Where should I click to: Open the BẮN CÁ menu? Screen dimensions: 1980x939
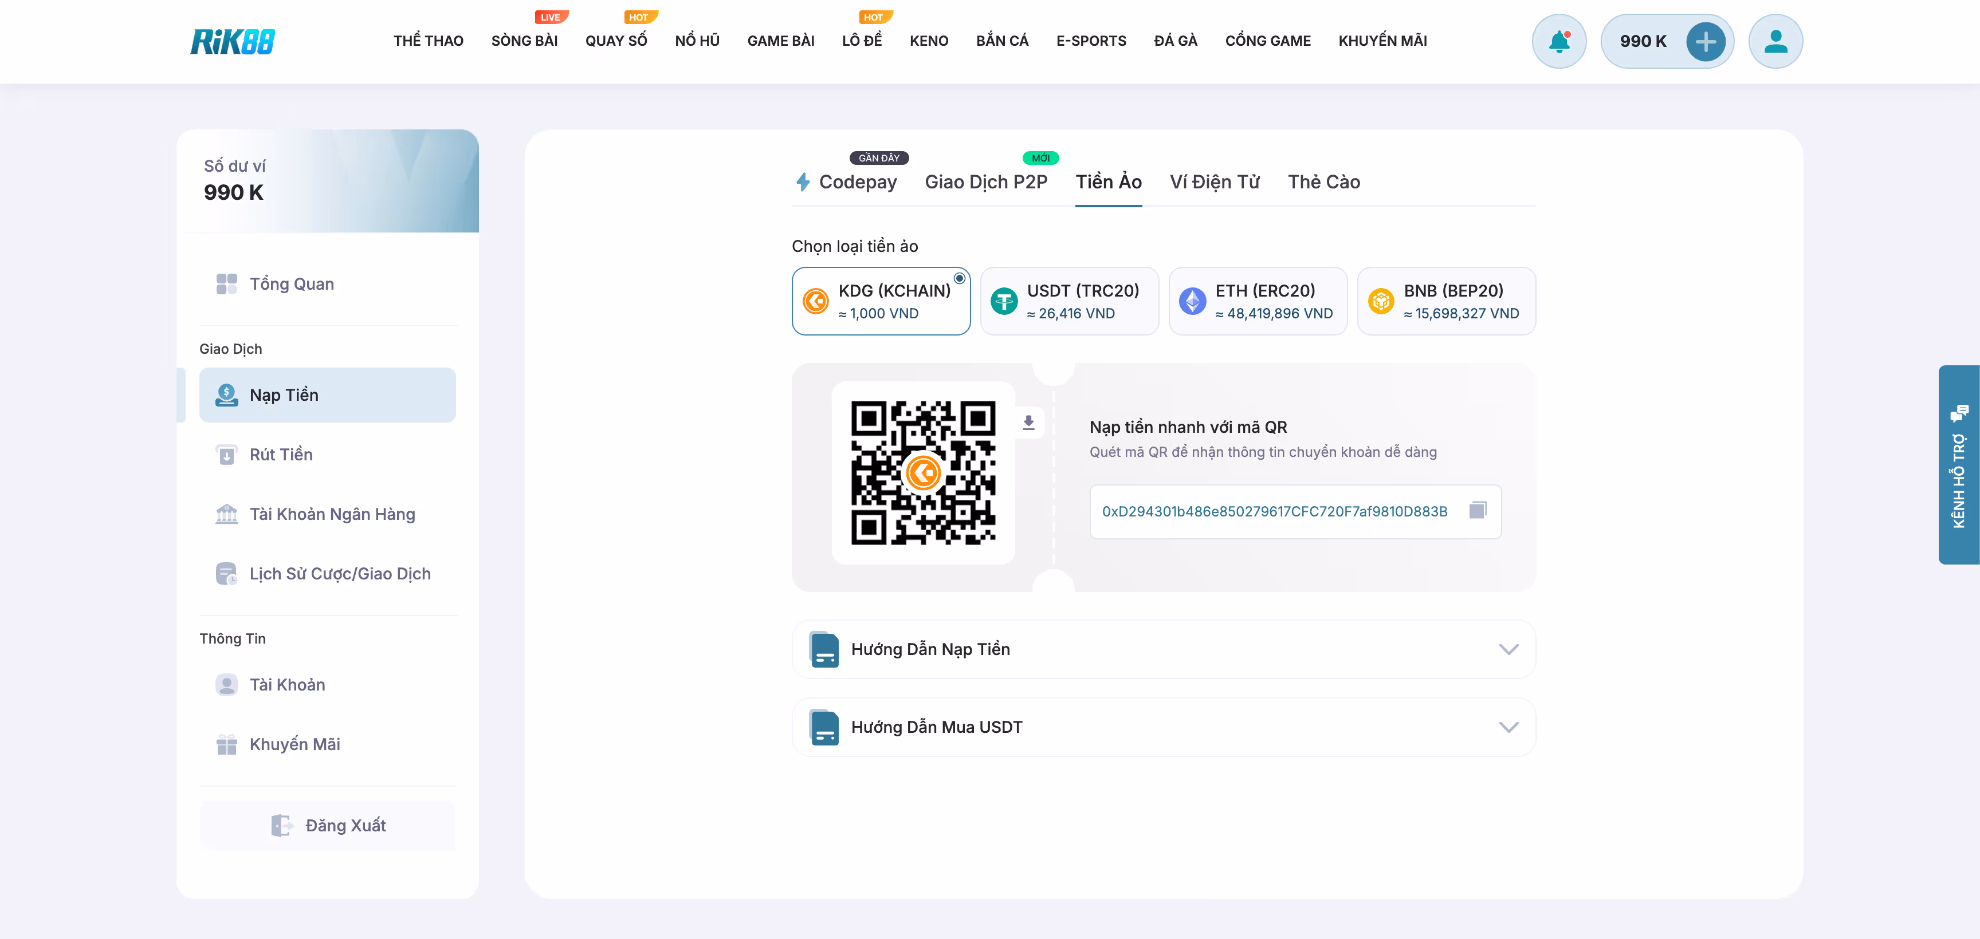tap(1001, 41)
